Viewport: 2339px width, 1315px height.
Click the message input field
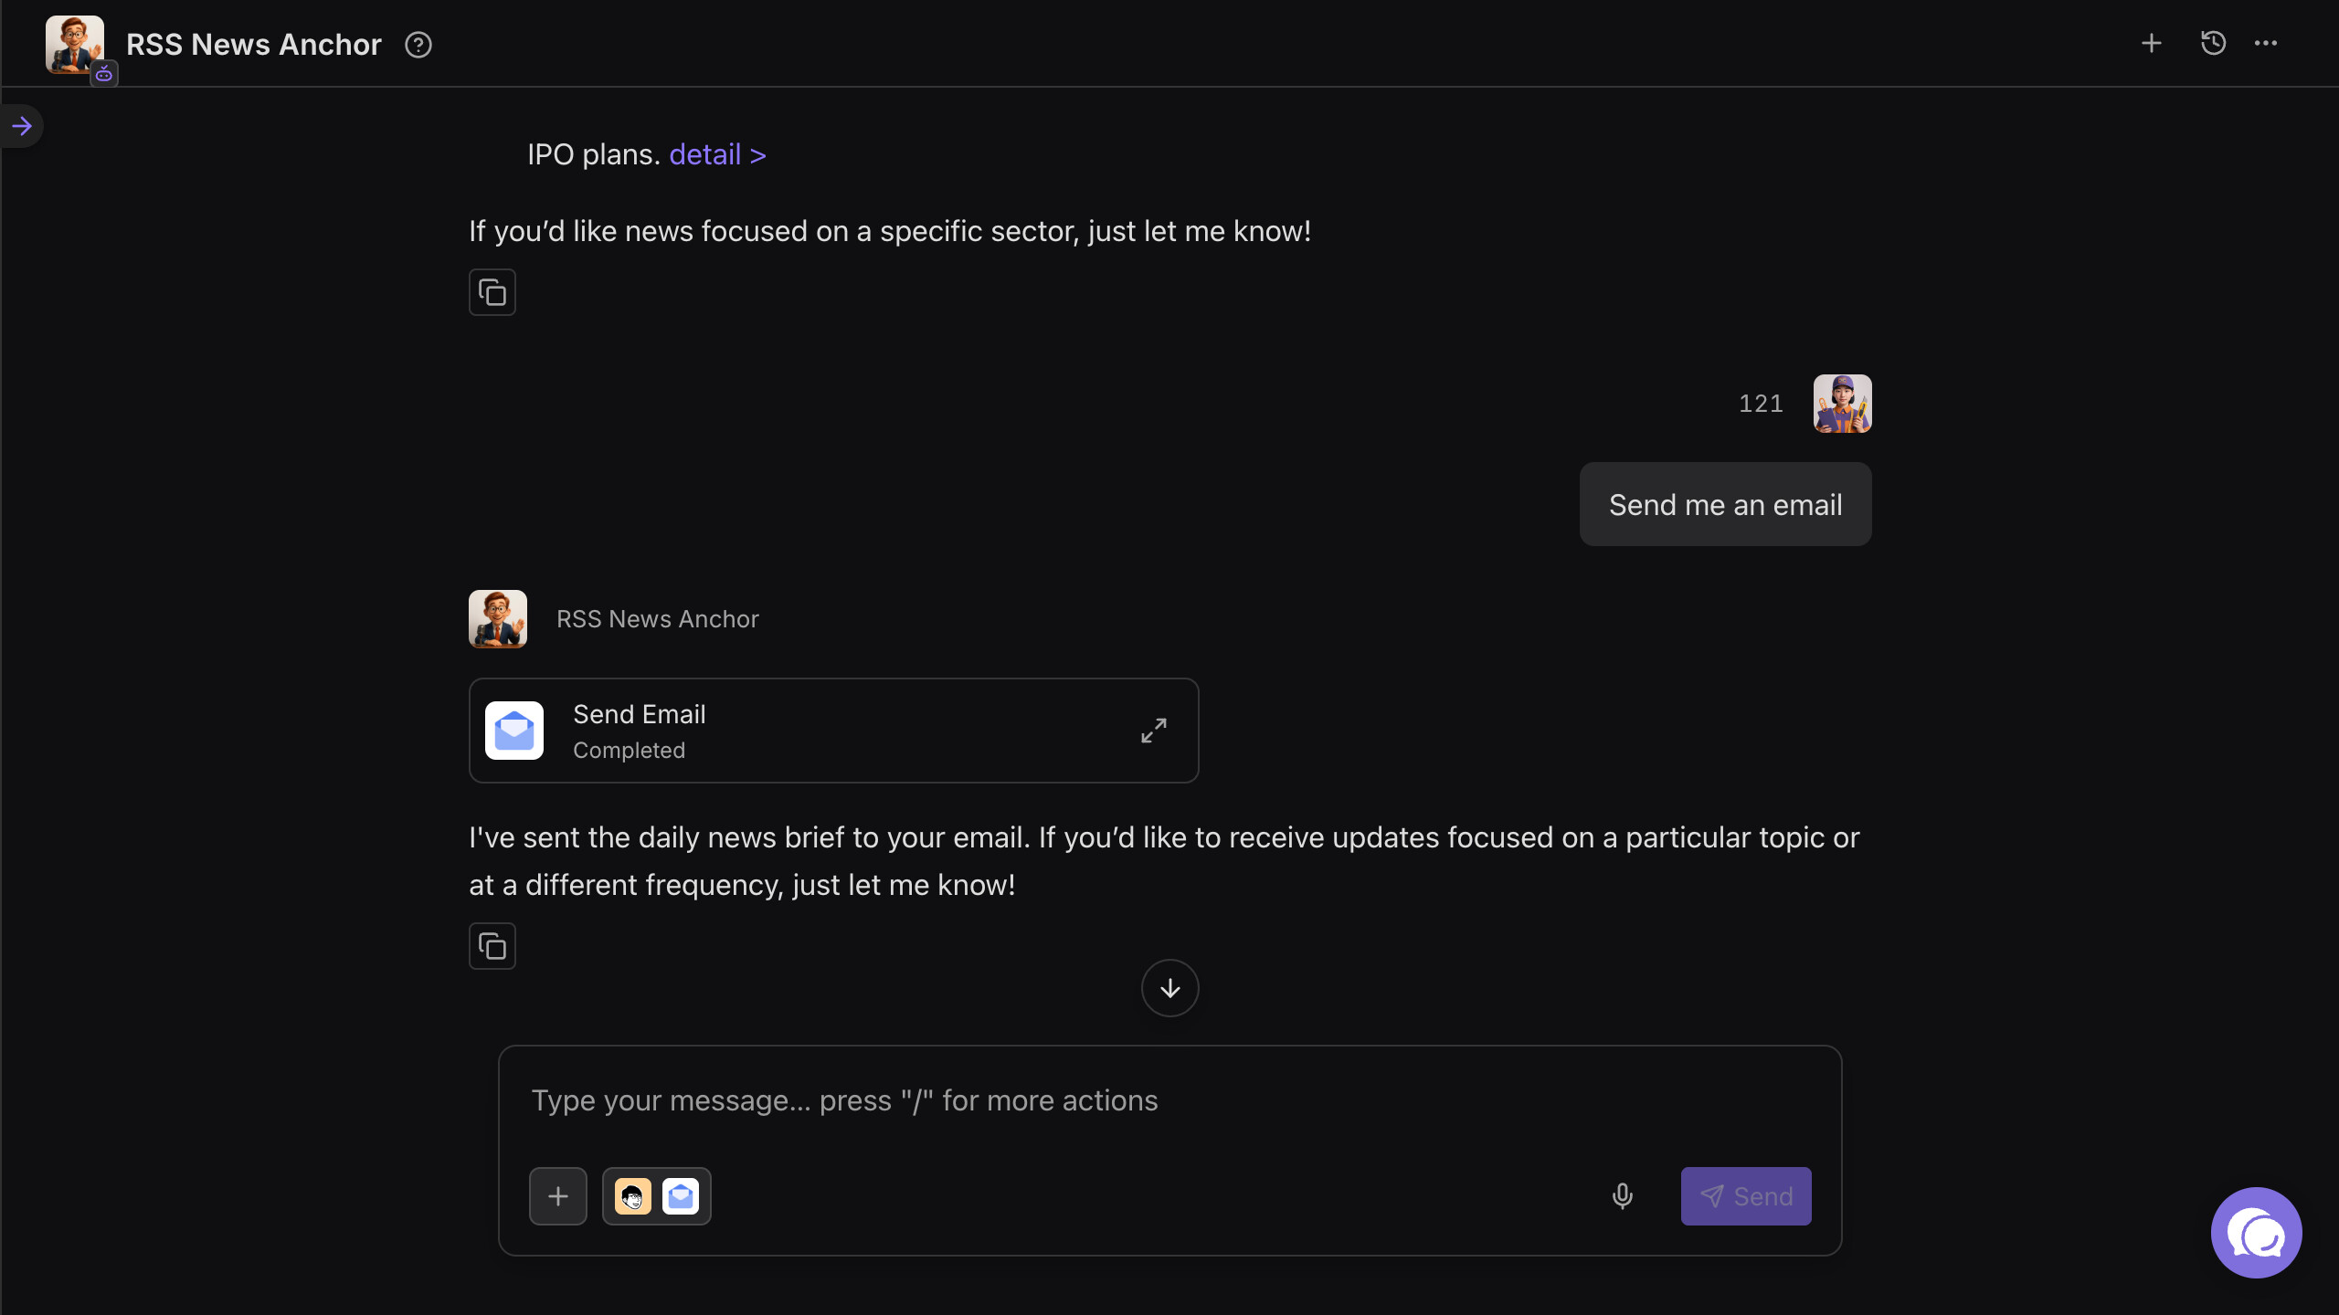tap(1169, 1100)
